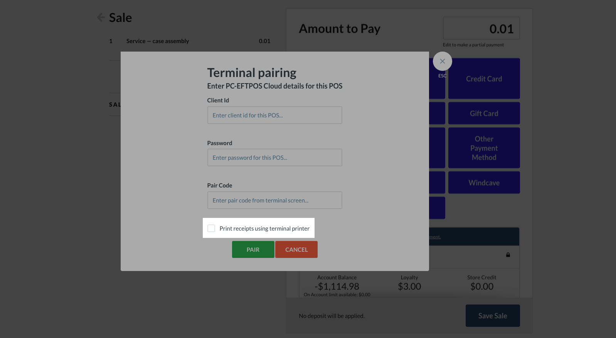Select the Windcave payment button
This screenshot has height=338, width=616.
pos(484,182)
